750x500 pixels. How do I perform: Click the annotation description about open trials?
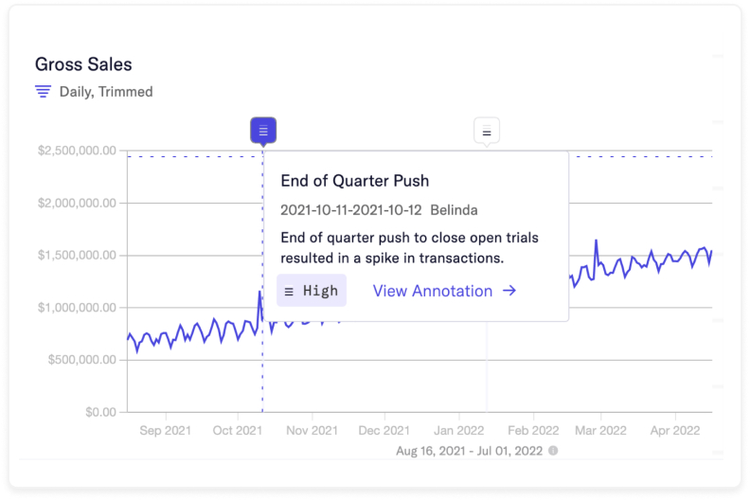click(x=409, y=247)
